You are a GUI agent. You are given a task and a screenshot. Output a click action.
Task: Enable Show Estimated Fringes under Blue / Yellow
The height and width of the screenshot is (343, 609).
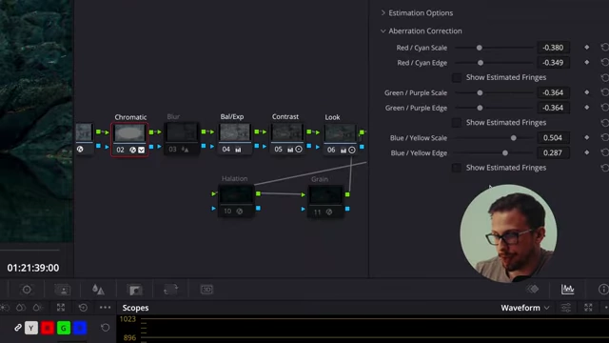[x=457, y=168]
